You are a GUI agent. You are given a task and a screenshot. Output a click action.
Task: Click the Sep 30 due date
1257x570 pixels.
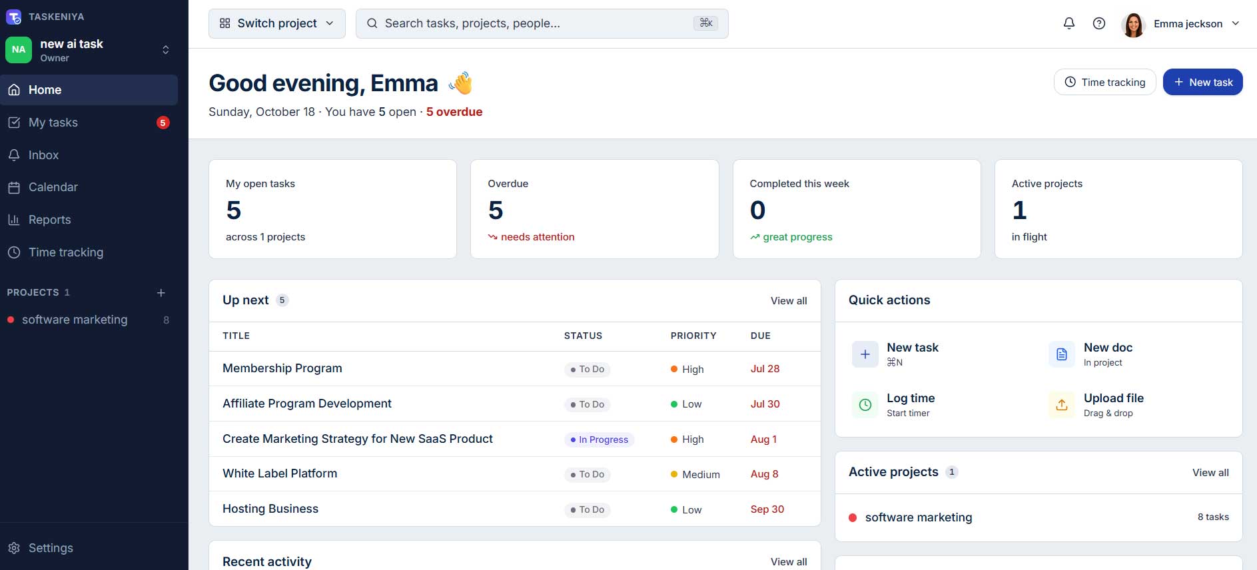[767, 509]
